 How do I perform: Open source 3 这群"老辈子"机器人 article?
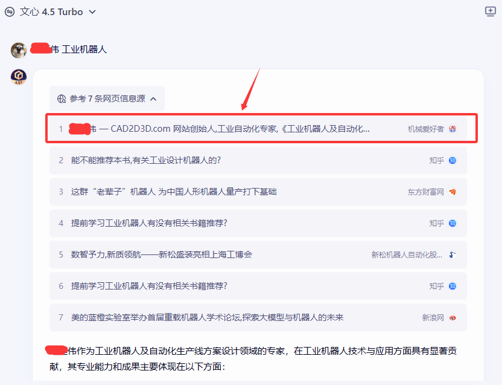258,192
